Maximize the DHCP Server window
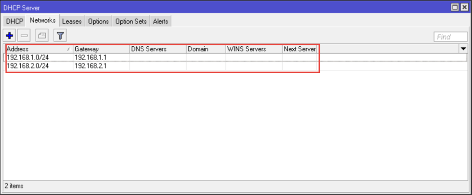This screenshot has height=195, width=472. pos(455,7)
